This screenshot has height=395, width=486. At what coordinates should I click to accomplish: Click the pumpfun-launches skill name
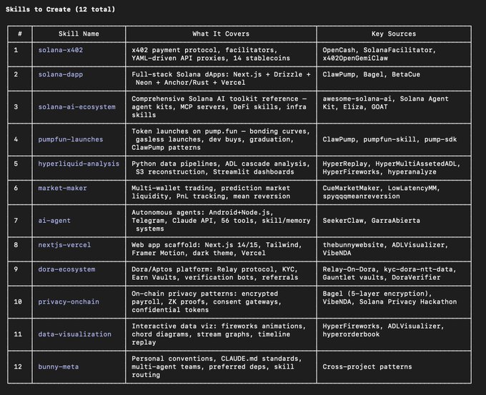70,139
